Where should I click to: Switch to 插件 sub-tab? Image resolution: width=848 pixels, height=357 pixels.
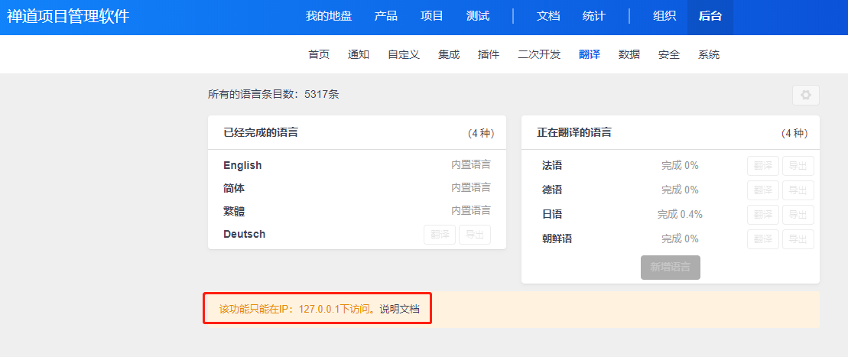pos(489,54)
